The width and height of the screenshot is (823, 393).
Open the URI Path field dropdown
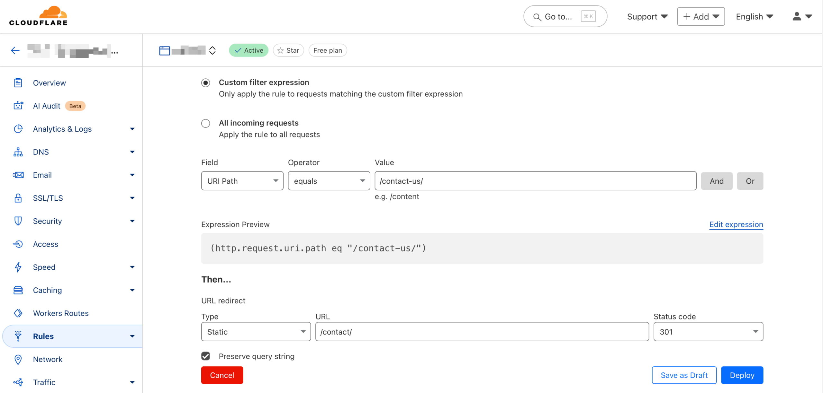(x=242, y=181)
